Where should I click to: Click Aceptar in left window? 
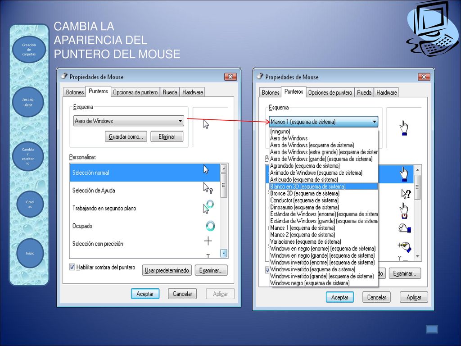145,294
